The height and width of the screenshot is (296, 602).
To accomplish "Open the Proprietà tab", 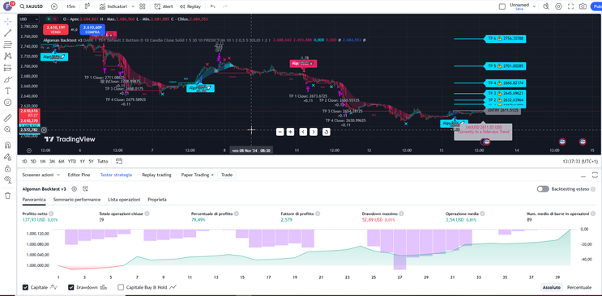I will (157, 200).
